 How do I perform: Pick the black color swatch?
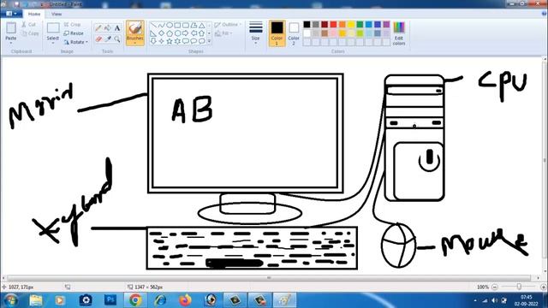pos(307,25)
